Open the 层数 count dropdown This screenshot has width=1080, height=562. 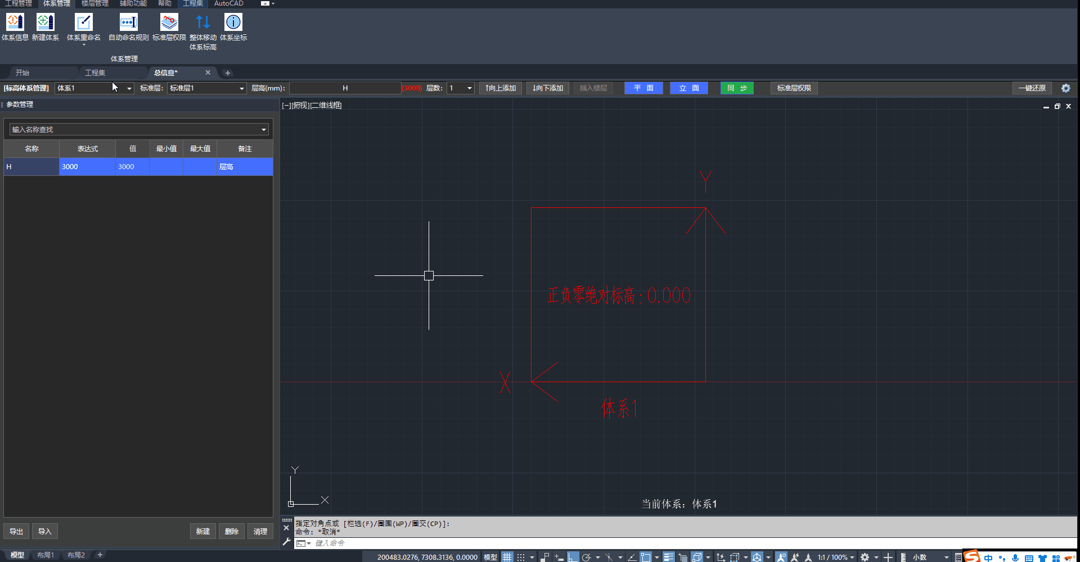click(469, 88)
